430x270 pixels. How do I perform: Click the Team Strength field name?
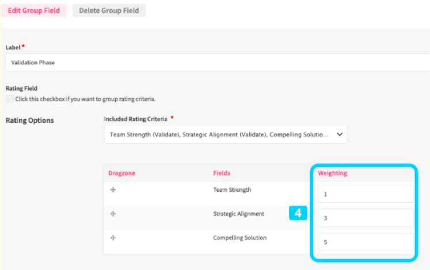[232, 190]
